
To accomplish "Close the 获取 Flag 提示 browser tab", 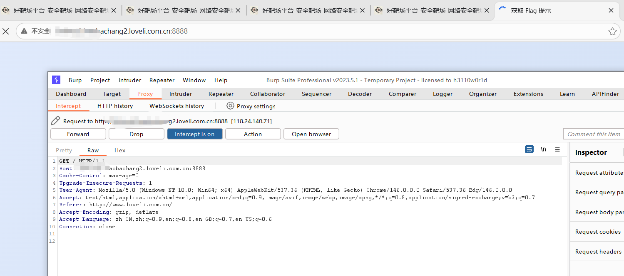I will coord(611,10).
